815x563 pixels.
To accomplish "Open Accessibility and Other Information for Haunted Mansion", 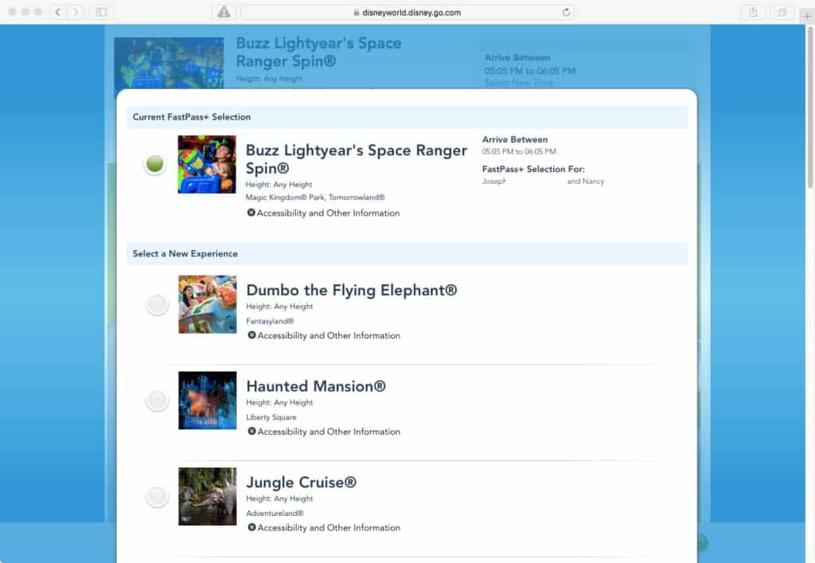I will (329, 432).
